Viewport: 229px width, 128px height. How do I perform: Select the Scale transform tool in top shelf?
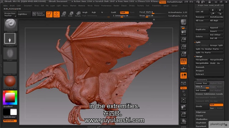tap(71, 14)
